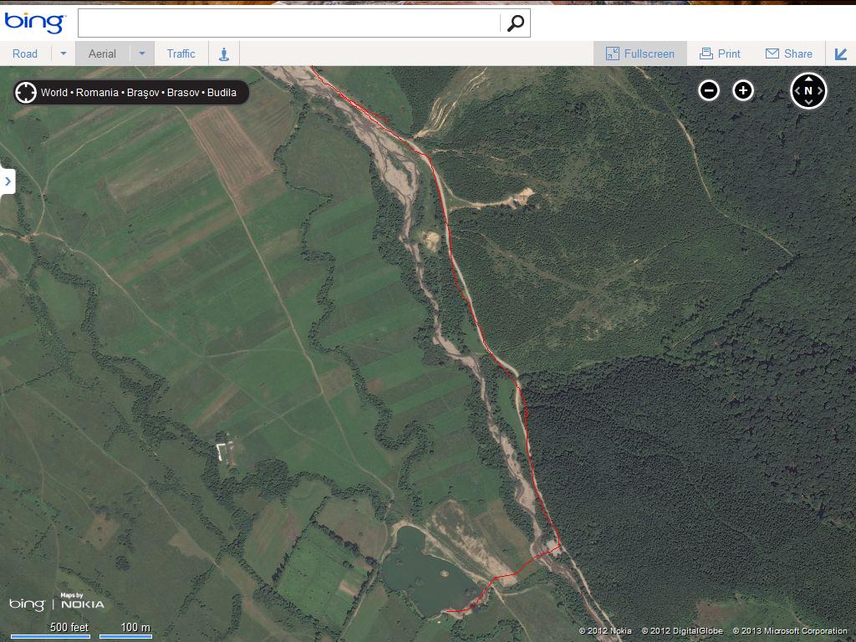
Task: Click the Print button
Action: tap(720, 53)
